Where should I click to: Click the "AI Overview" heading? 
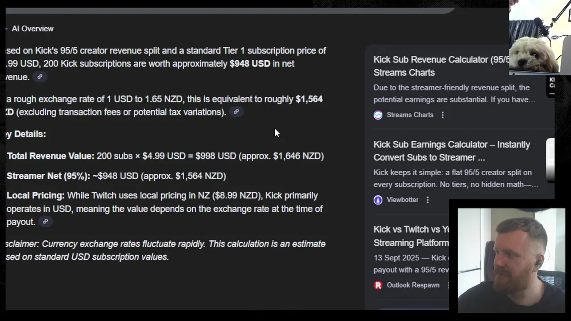(x=33, y=29)
